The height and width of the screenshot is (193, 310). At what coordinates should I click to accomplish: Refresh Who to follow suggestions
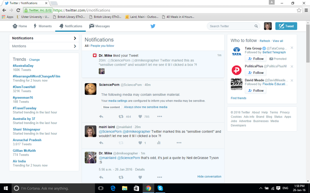point(265,41)
